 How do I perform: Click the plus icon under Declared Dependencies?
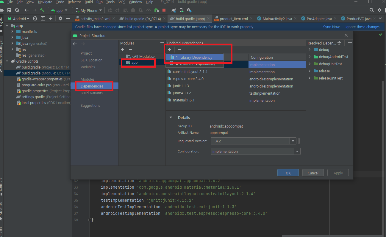(x=170, y=50)
